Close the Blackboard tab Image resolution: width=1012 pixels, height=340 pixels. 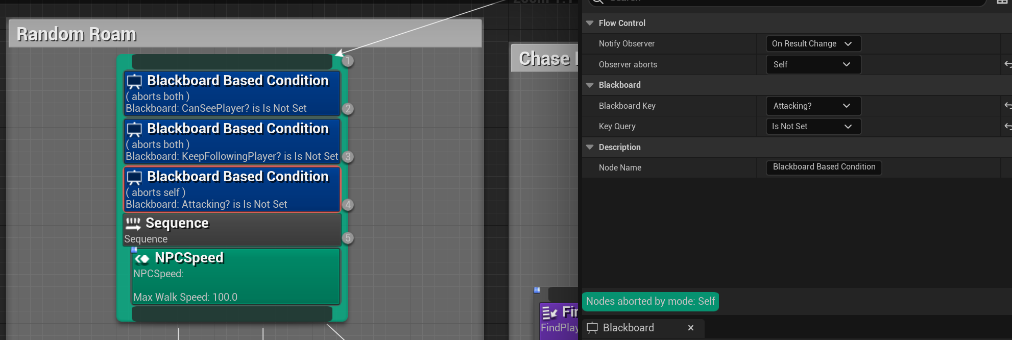691,328
